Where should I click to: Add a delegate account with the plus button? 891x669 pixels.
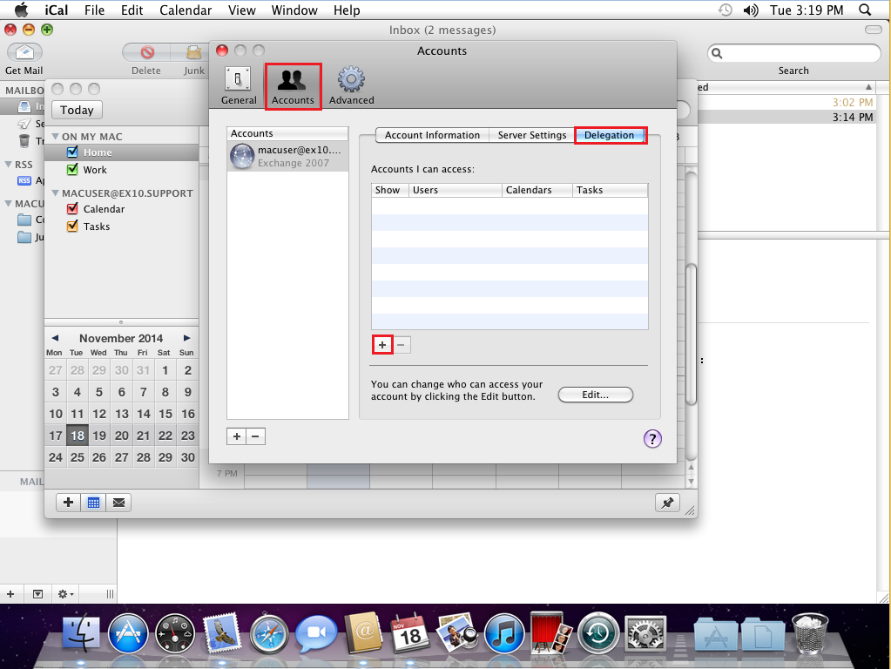point(381,344)
